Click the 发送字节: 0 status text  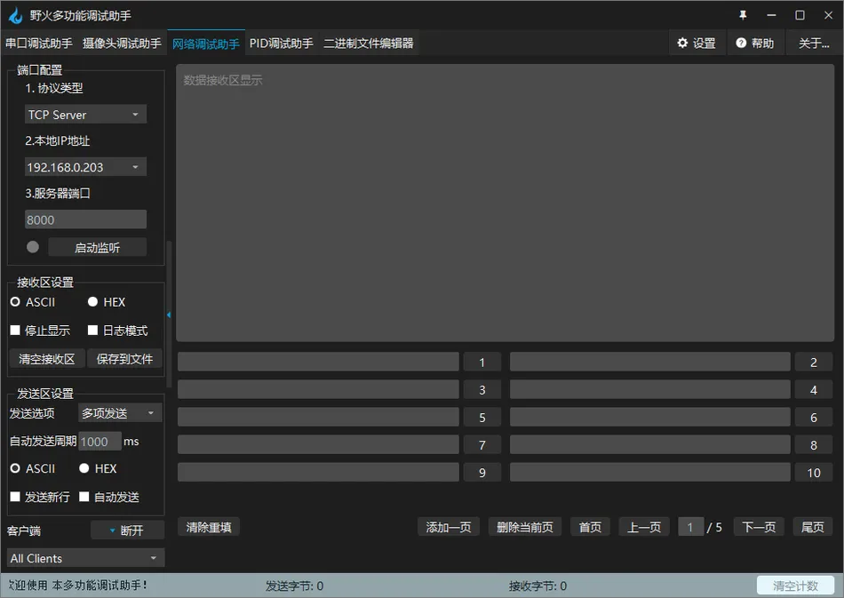[294, 586]
